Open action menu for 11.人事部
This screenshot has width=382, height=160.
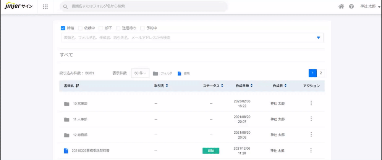[x=311, y=119]
